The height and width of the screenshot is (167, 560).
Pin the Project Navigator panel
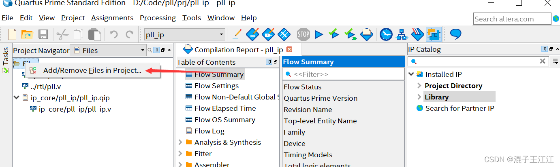(x=156, y=50)
